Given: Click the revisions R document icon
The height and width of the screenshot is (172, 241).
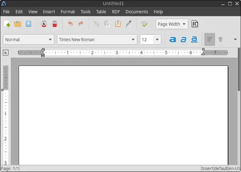Looking at the screenshot, I should coord(195,24).
